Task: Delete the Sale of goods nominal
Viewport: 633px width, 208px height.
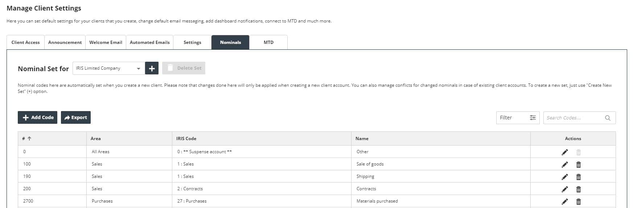Action: point(578,164)
